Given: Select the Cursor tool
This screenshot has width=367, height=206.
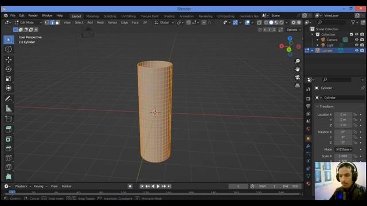Looking at the screenshot, I should [9, 49].
